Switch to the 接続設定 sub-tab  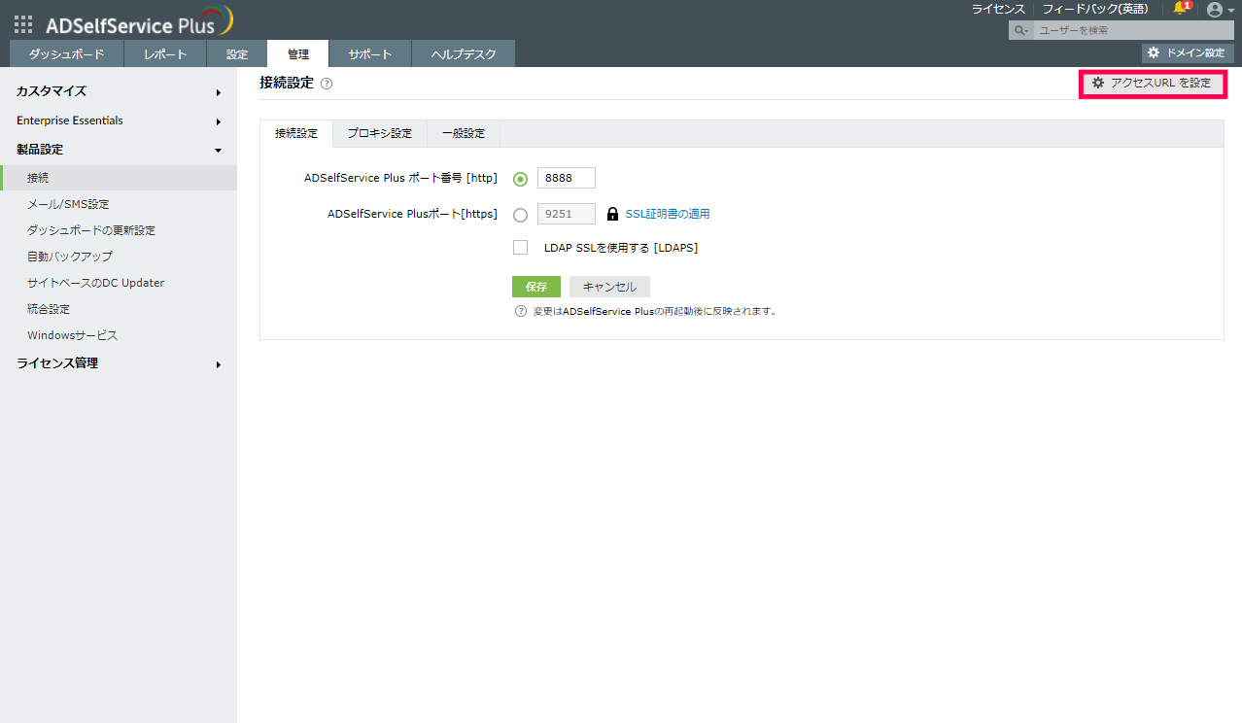[296, 133]
